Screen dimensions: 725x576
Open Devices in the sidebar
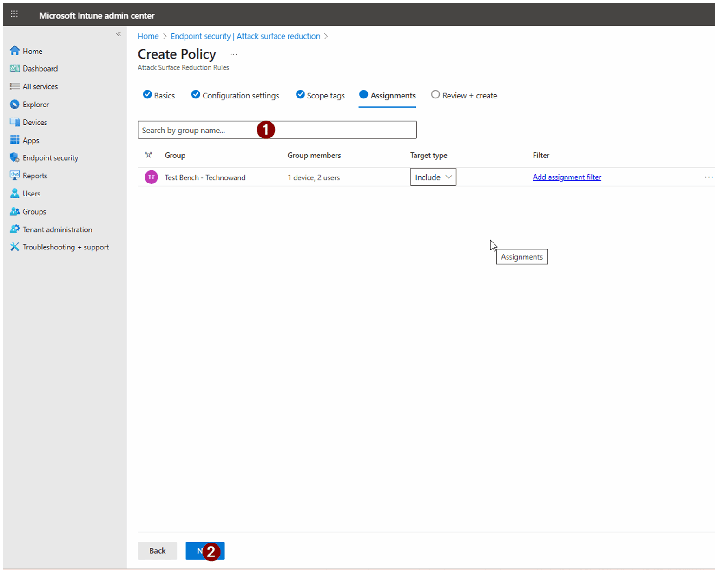pos(35,122)
